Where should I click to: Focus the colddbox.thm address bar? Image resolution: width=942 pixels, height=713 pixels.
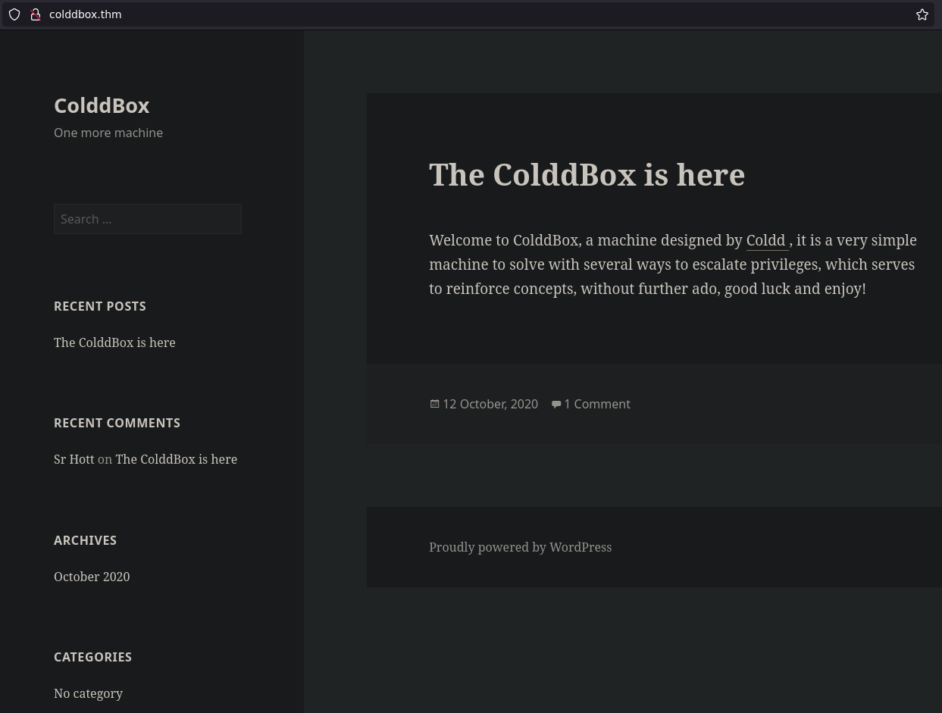click(x=455, y=14)
